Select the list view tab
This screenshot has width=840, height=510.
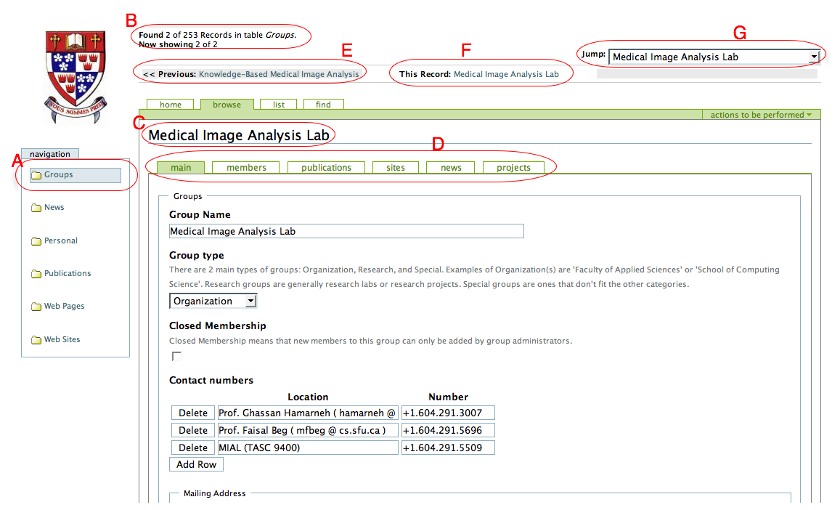tap(279, 105)
